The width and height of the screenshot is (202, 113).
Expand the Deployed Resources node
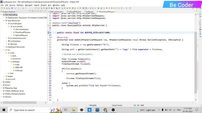4,47
